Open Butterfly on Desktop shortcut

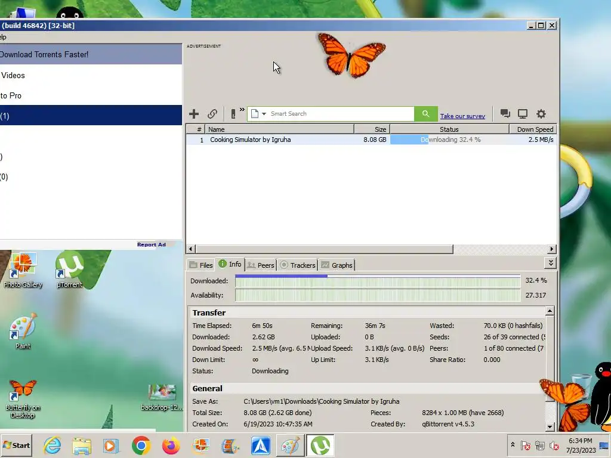tap(23, 398)
